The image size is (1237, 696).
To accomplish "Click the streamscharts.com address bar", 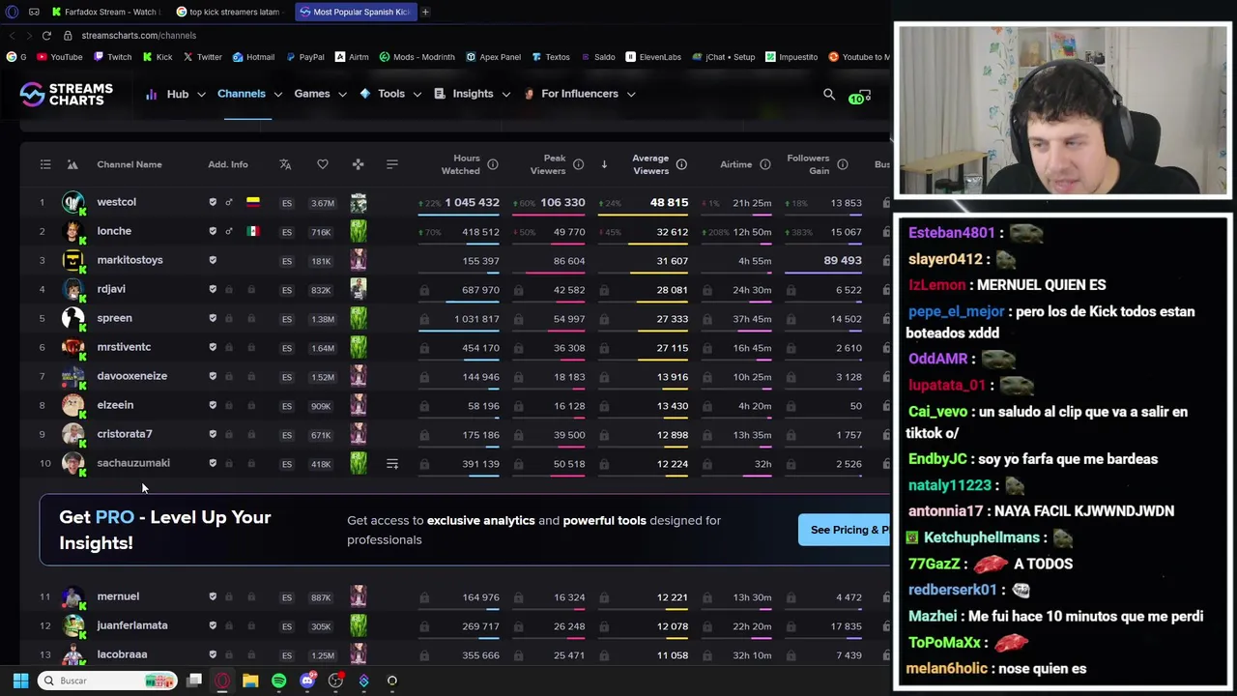I will (139, 36).
